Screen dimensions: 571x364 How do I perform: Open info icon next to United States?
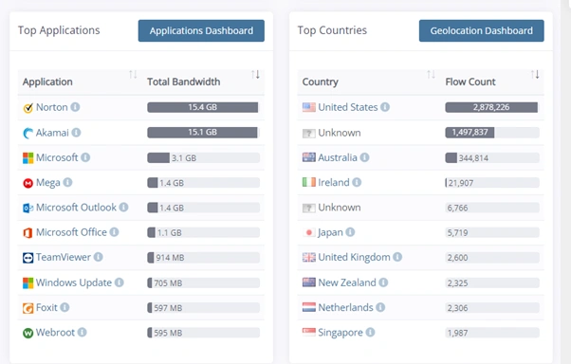pyautogui.click(x=385, y=107)
